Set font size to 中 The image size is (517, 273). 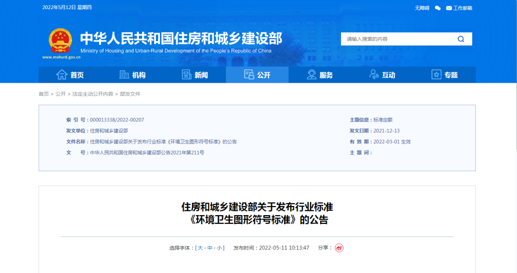click(x=210, y=248)
